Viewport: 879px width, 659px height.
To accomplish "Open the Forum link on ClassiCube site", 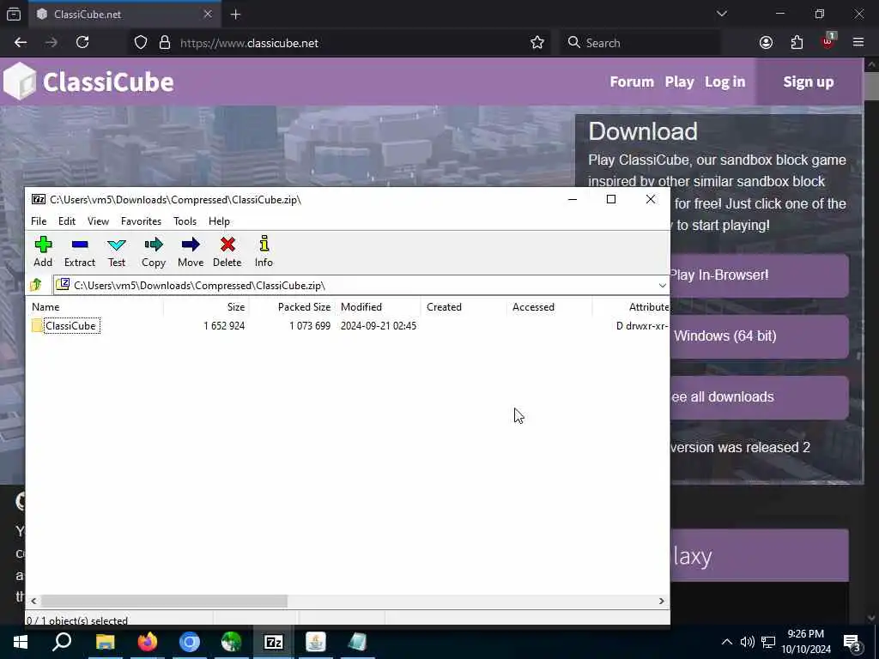I will [x=632, y=82].
